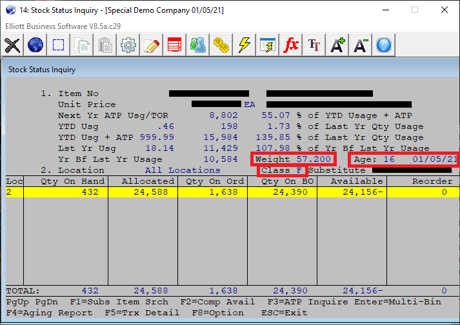
Task: Click Enter=Multi-Bin option label
Action: pos(397,302)
